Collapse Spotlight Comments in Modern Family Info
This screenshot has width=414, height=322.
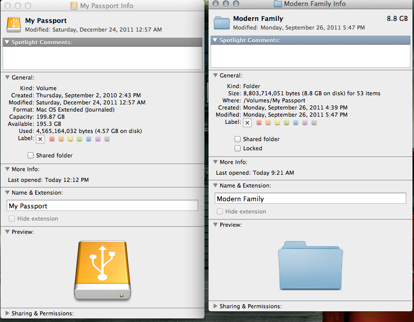(x=215, y=40)
